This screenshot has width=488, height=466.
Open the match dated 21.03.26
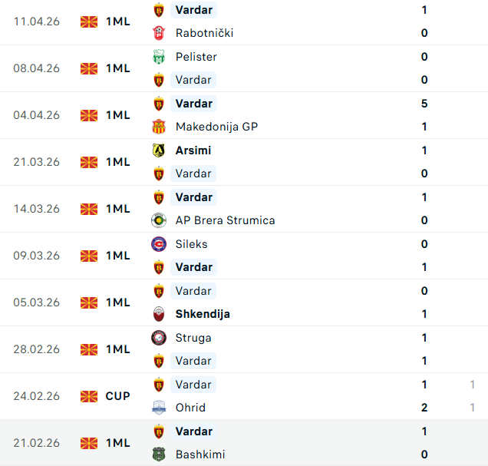36,162
